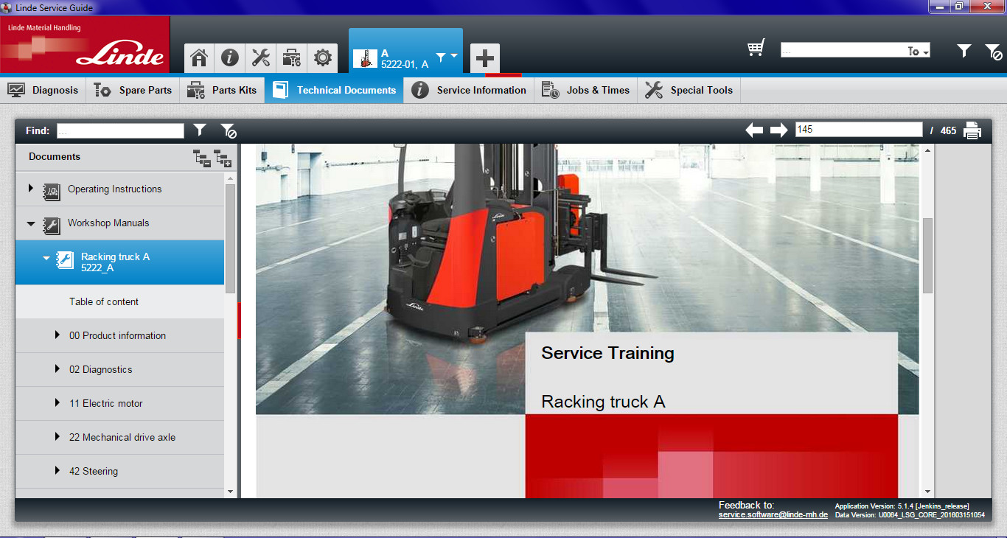This screenshot has height=538, width=1007.
Task: Print the document with printer icon
Action: click(x=972, y=130)
